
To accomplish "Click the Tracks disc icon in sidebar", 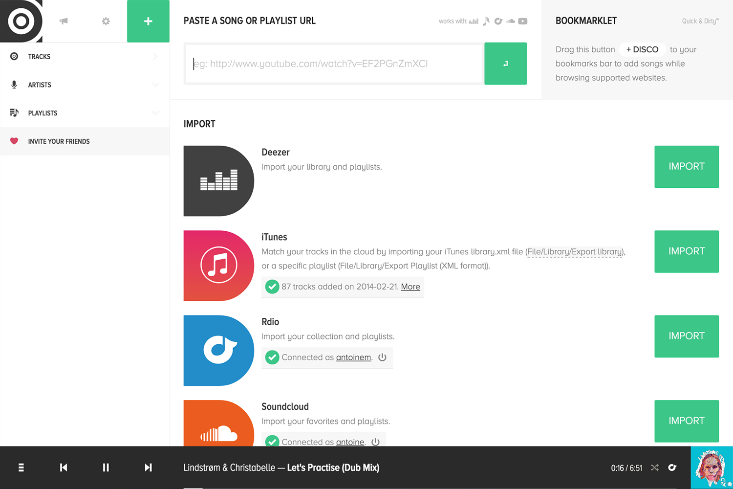I will (x=14, y=57).
